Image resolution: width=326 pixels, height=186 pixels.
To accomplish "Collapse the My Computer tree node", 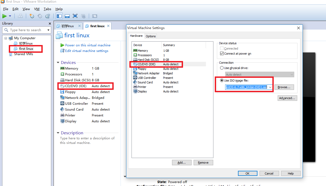I will click(x=6, y=38).
